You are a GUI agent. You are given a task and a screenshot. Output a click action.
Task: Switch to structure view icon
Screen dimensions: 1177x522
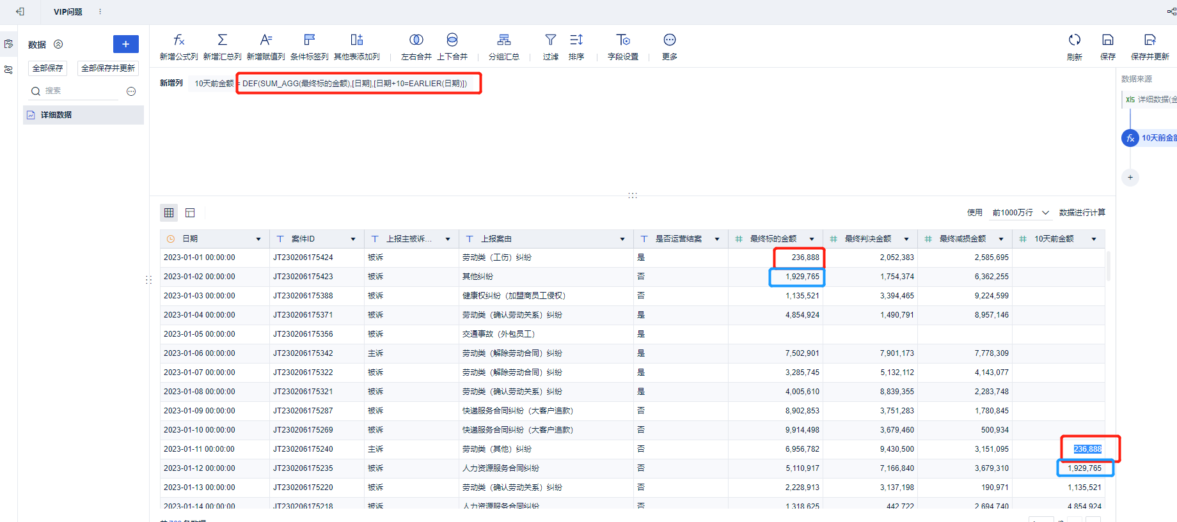click(190, 213)
